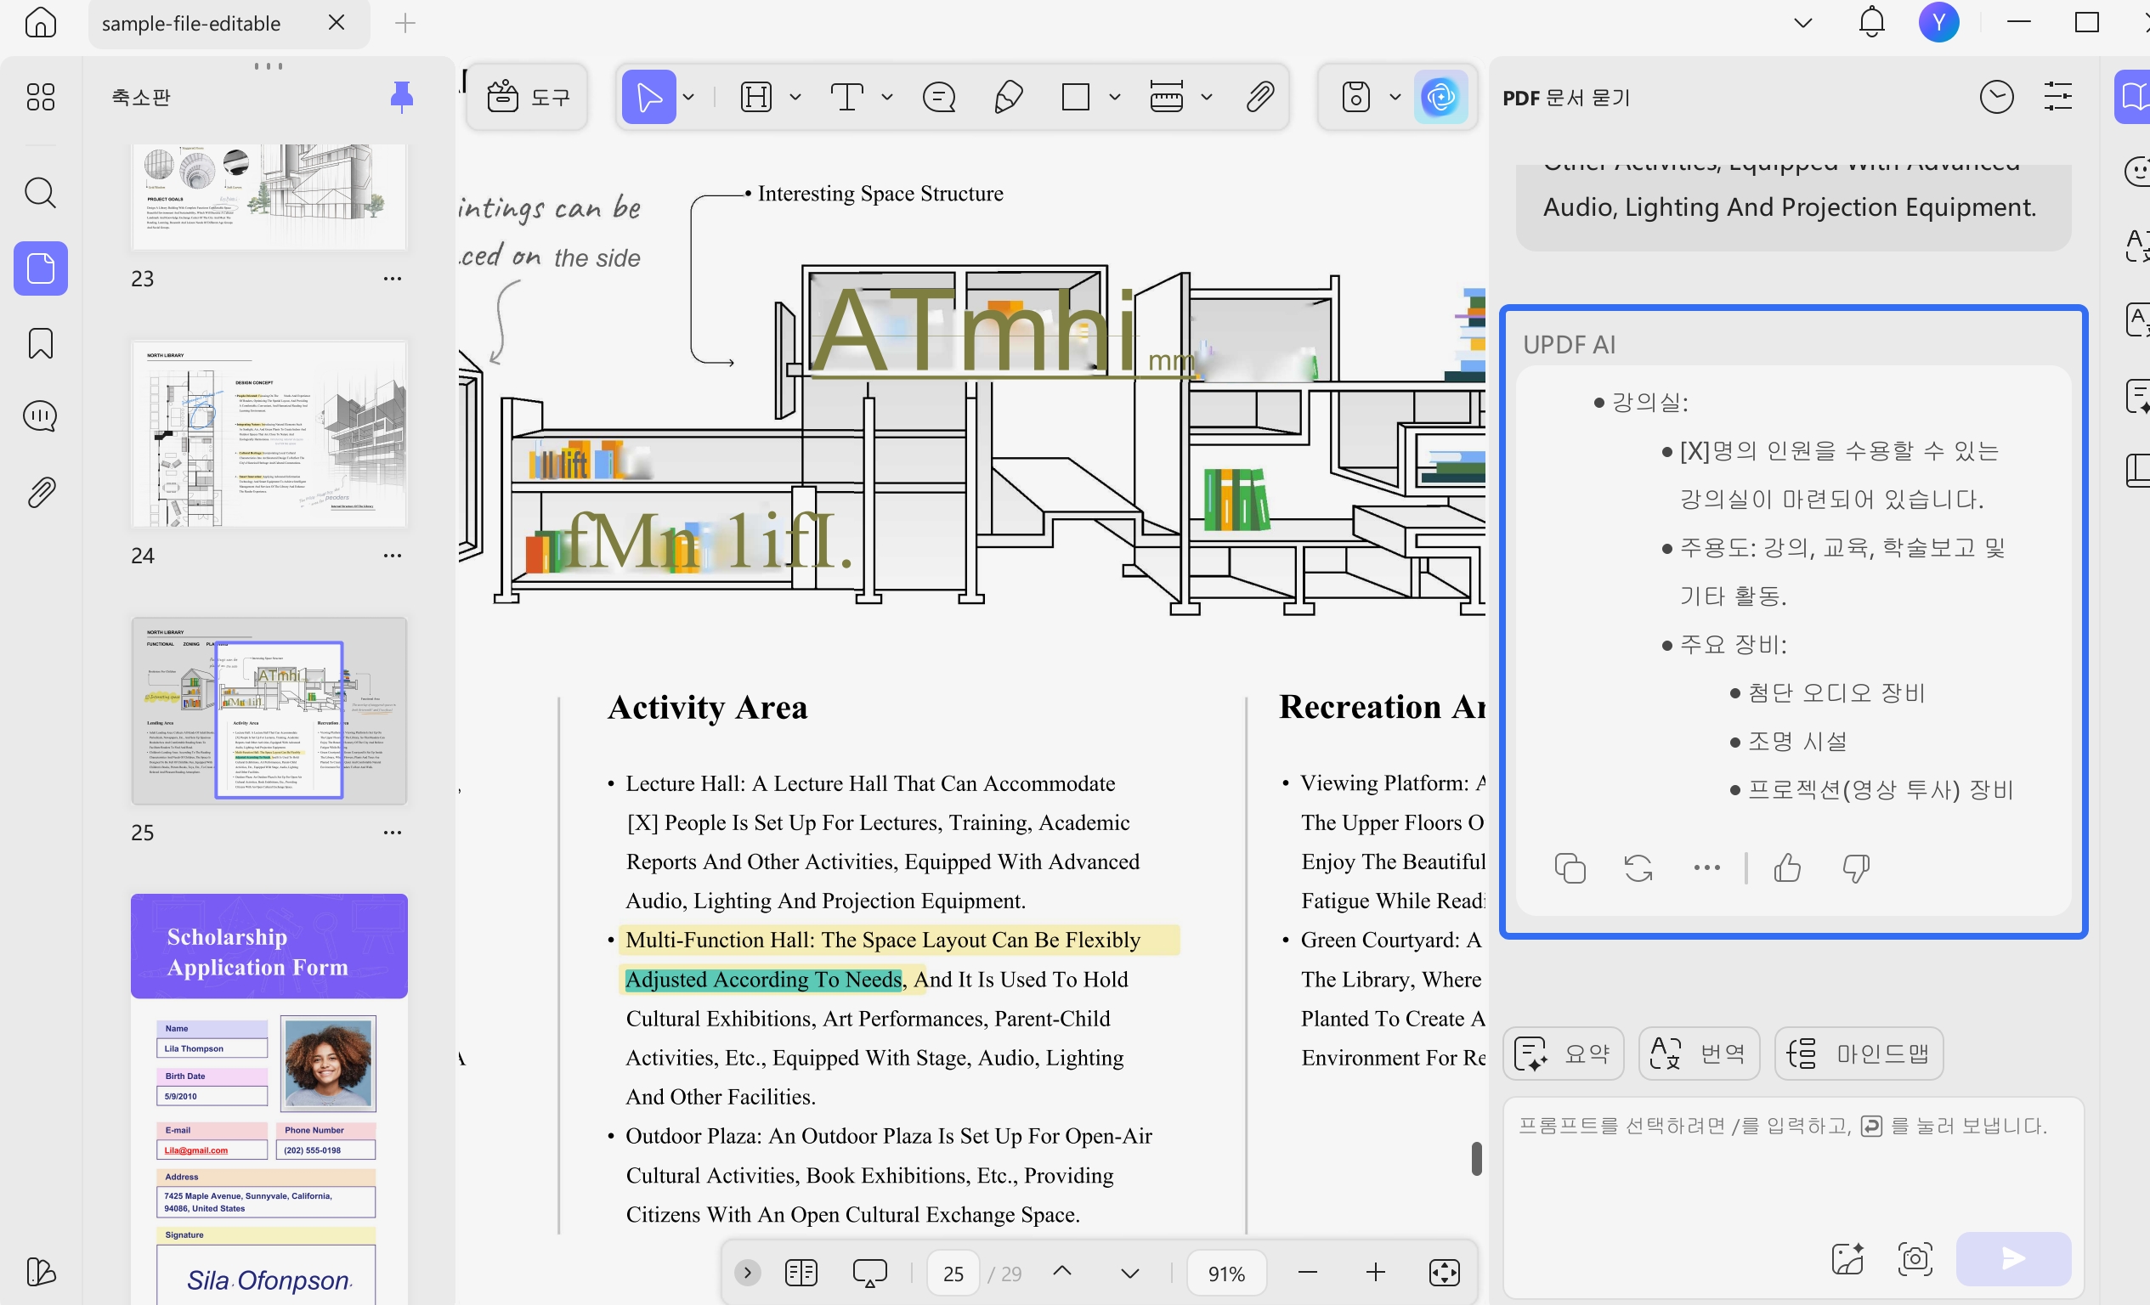Open the 도구 tools menu
This screenshot has width=2150, height=1305.
pos(528,97)
